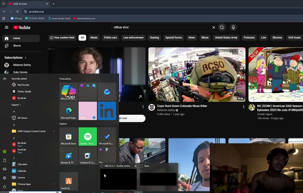This screenshot has width=303, height=193.
Task: Open the Microsoft Store tile
Action: coord(68,136)
